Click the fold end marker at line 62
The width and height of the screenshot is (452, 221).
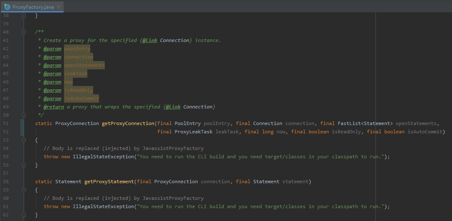point(24,215)
